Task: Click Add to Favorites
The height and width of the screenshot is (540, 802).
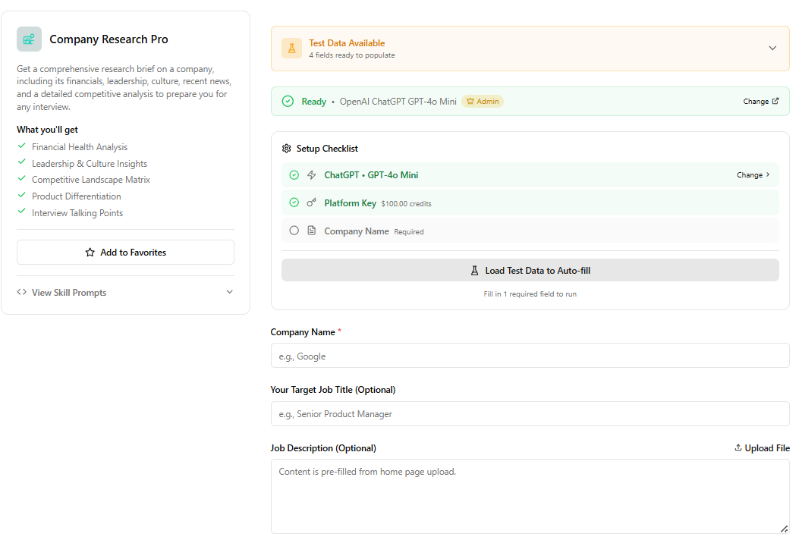Action: tap(124, 251)
